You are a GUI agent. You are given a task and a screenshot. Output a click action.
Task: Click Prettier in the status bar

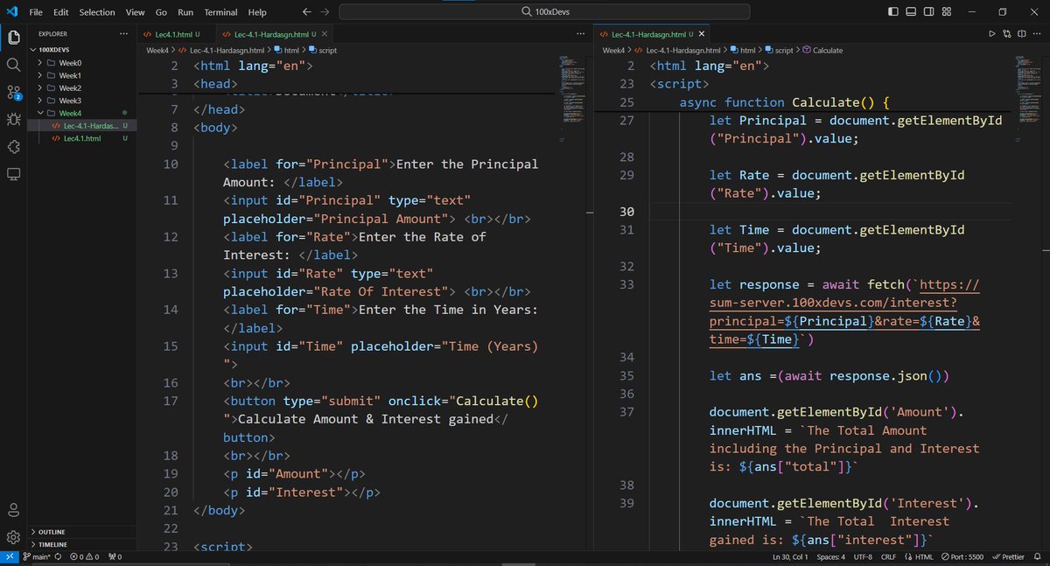click(x=1008, y=557)
